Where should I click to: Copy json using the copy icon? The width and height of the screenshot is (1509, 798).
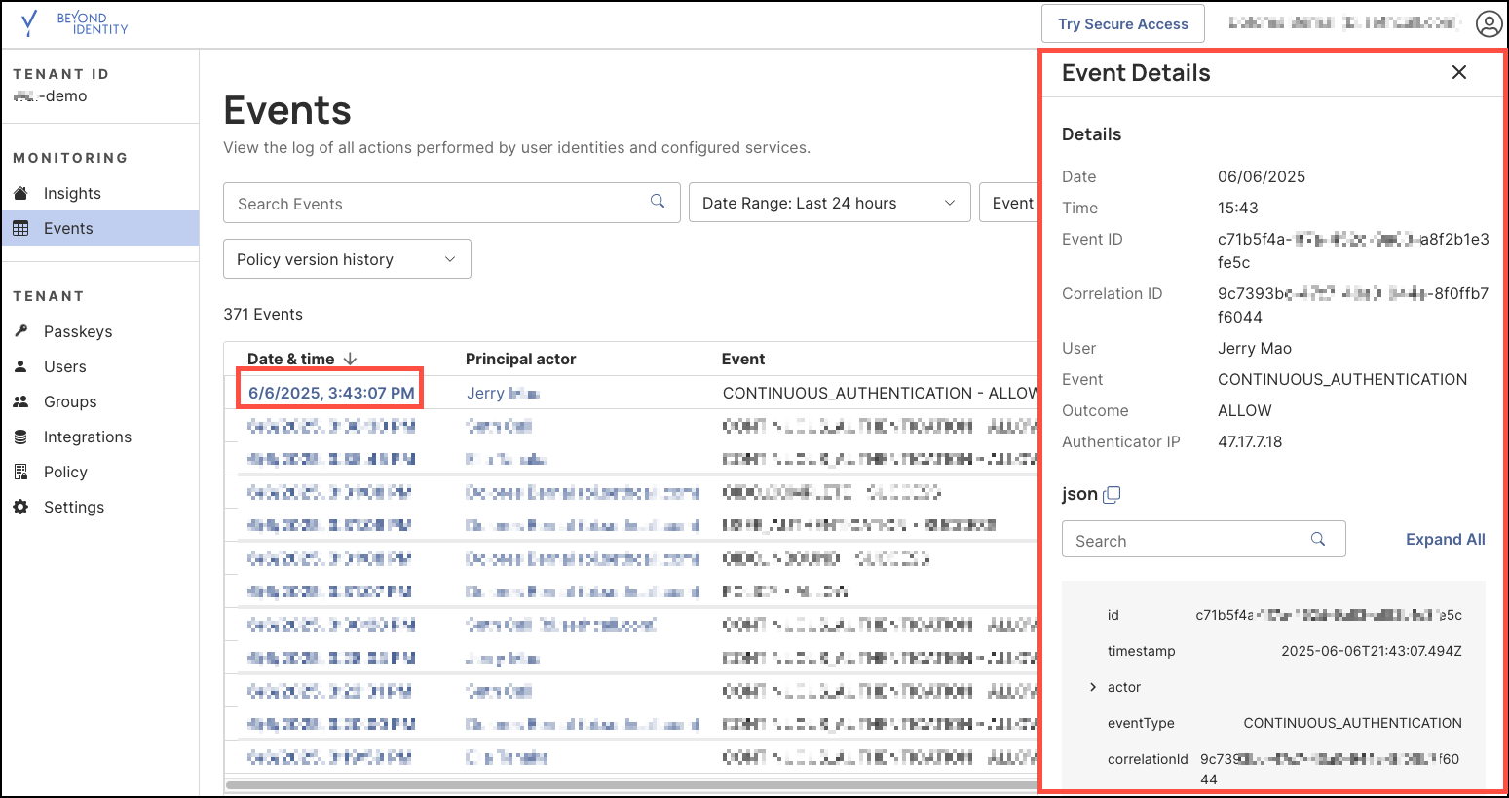[1112, 495]
